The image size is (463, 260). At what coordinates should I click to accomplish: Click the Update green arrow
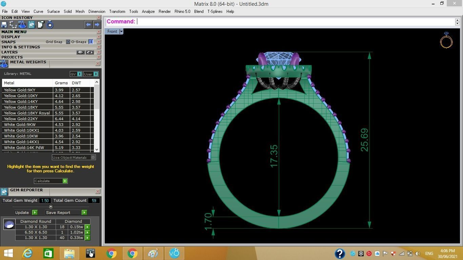pos(35,213)
